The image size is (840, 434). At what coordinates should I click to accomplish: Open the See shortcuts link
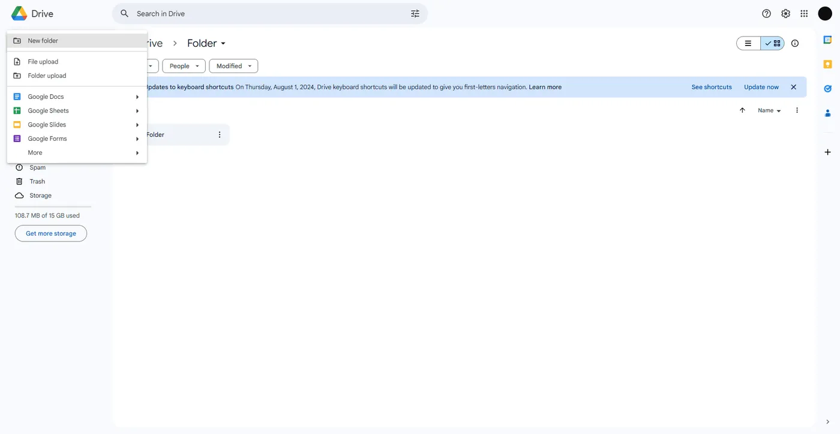point(712,87)
